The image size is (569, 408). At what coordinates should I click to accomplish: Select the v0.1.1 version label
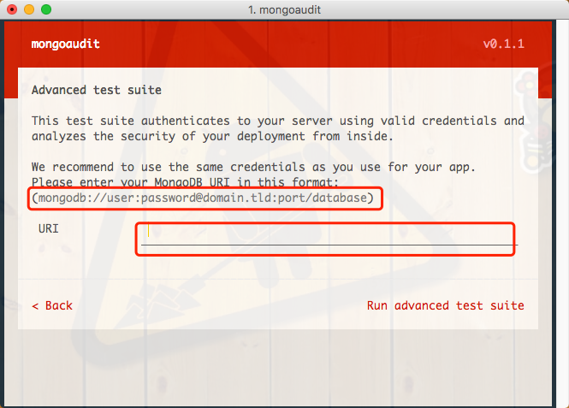(x=504, y=44)
